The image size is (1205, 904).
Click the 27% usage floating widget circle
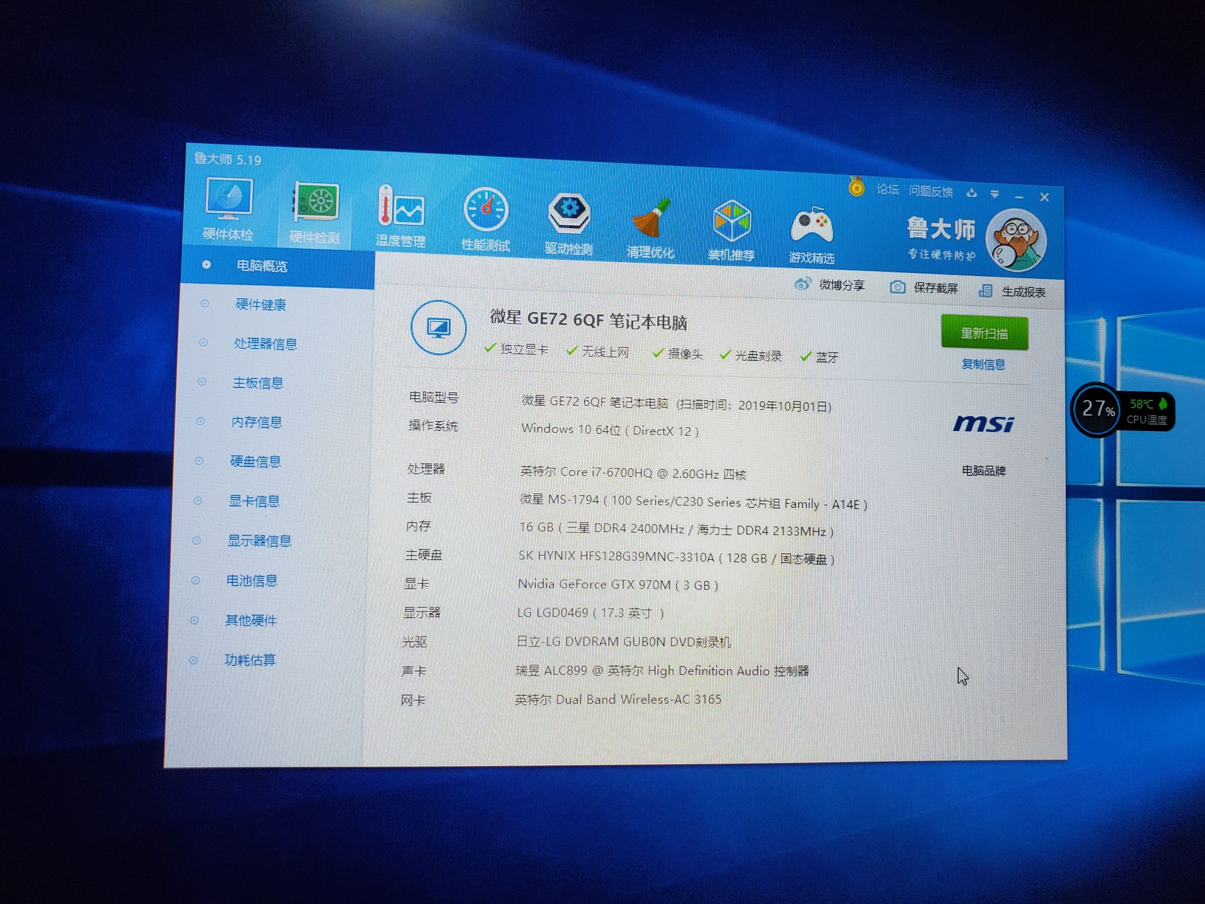click(1096, 410)
